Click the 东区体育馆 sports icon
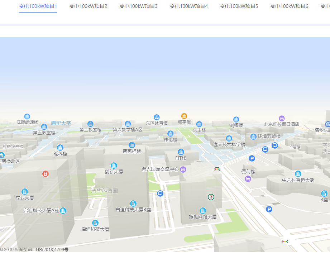This screenshot has height=263, width=330. click(x=157, y=117)
